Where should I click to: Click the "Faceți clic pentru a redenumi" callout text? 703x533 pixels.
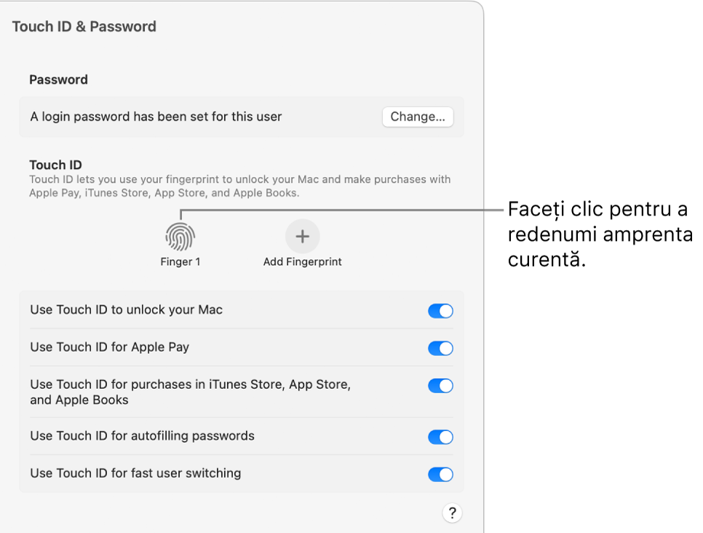coord(600,234)
